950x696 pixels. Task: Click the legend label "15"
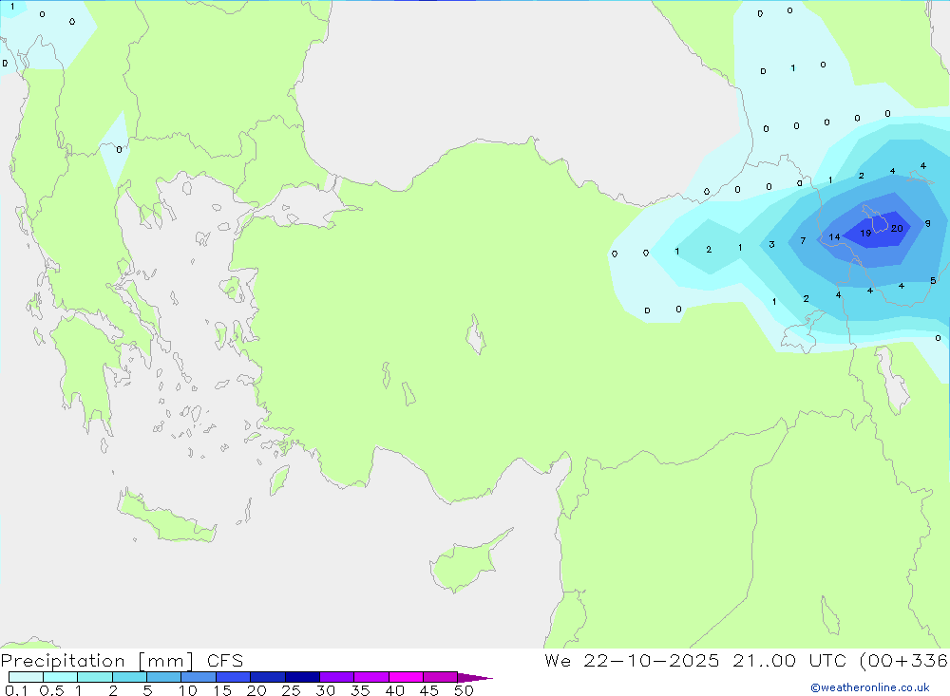click(222, 690)
